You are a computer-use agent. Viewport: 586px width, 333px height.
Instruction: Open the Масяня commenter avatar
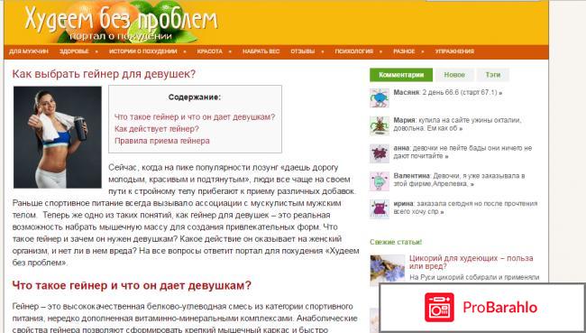tap(380, 98)
